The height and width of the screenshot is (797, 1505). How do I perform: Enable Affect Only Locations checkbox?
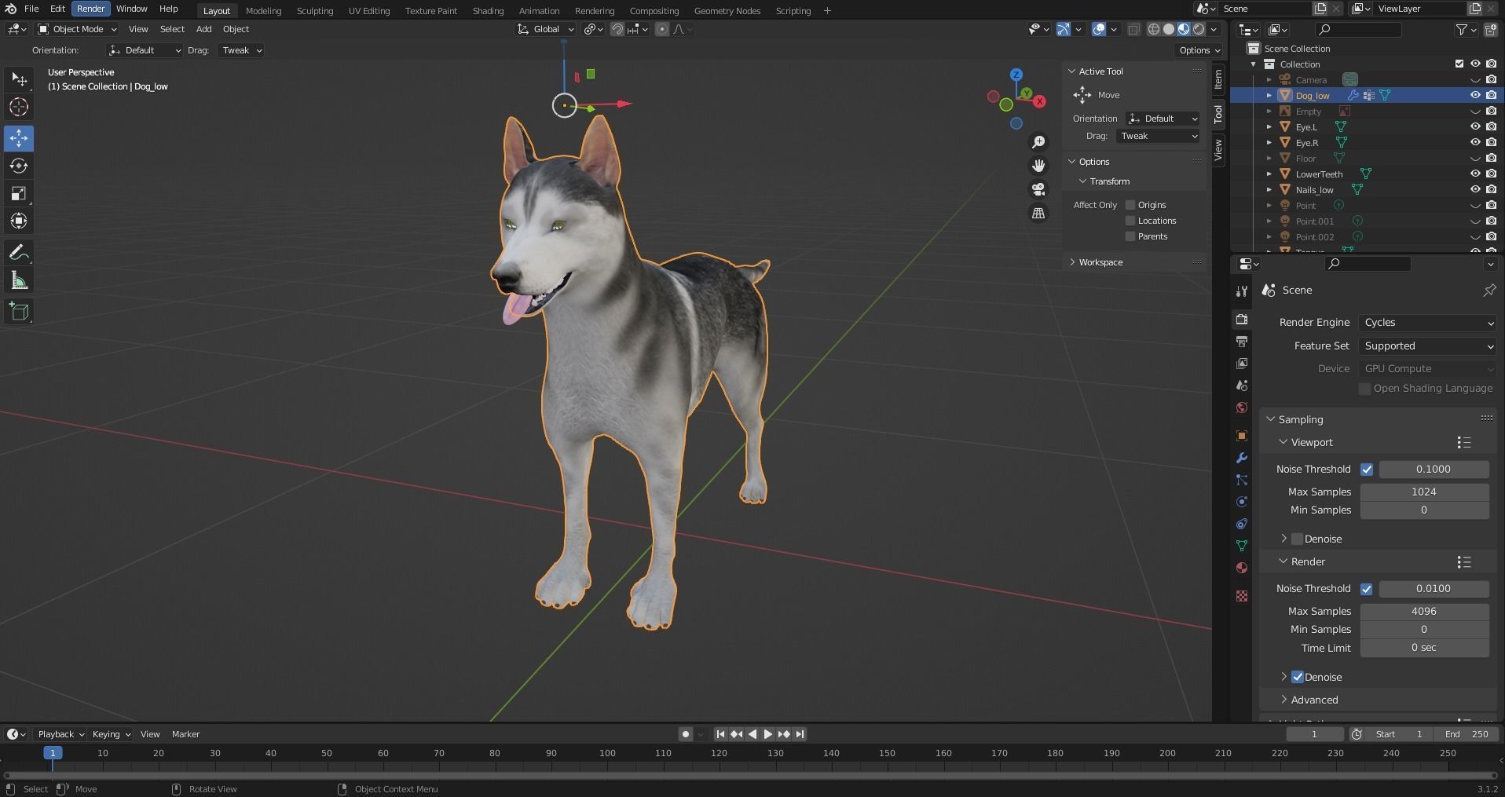(x=1130, y=221)
